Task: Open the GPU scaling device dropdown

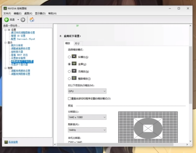Action: [x=87, y=91]
